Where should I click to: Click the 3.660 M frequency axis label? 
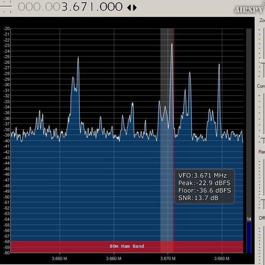pyautogui.click(x=113, y=258)
